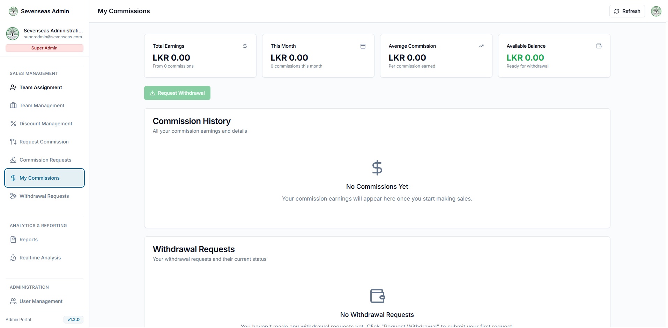This screenshot has width=668, height=328.
Task: Click the Request Commission pull-request icon
Action: (x=13, y=142)
